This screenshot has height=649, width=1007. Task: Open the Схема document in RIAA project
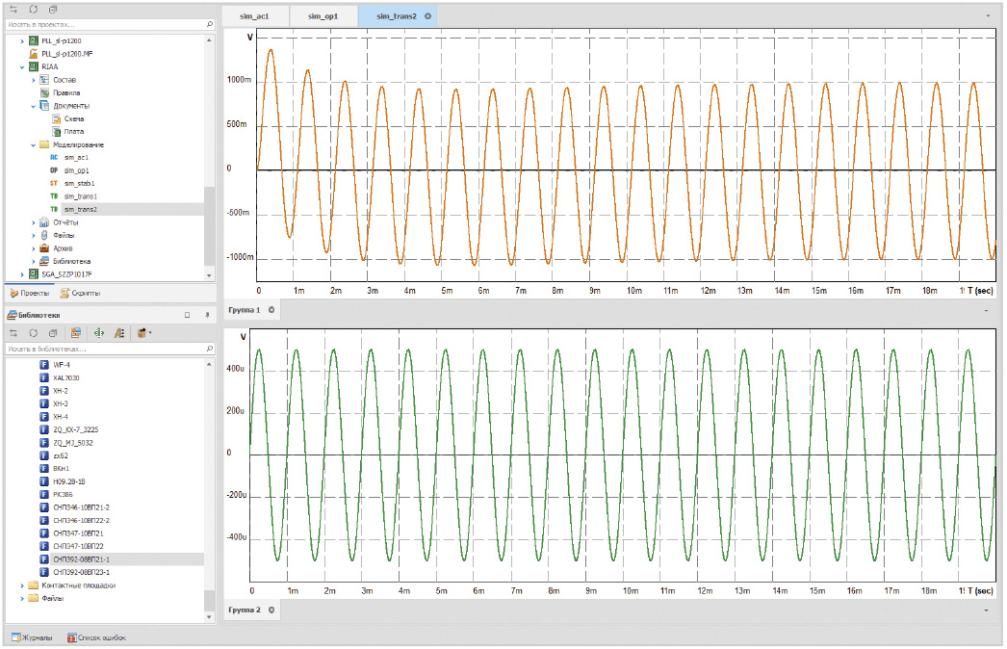[73, 118]
